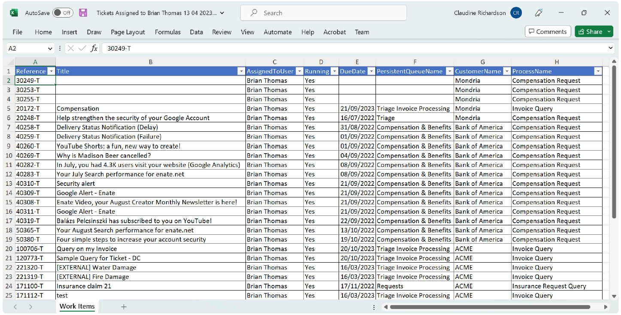Open the Reference column filter dropdown
The image size is (621, 315).
pos(51,72)
